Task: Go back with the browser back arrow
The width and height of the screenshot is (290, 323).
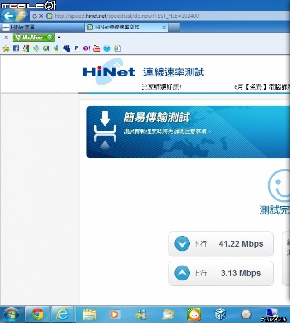Action: pos(8,16)
